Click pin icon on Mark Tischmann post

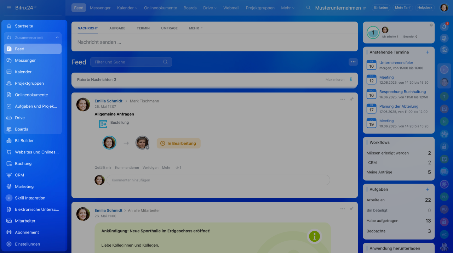pos(351,99)
